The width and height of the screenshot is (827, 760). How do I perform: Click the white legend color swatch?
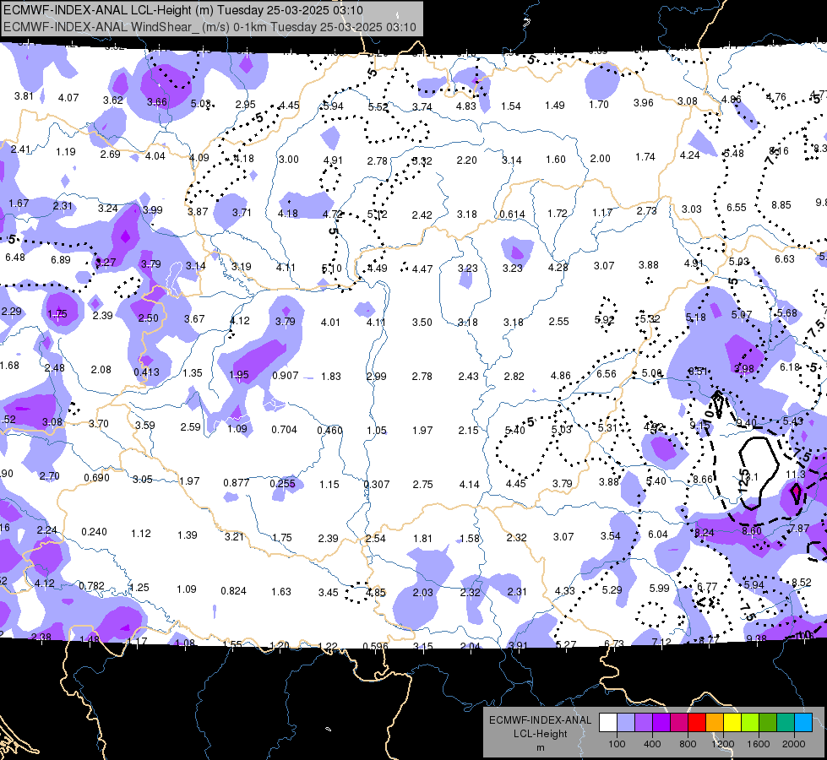608,723
